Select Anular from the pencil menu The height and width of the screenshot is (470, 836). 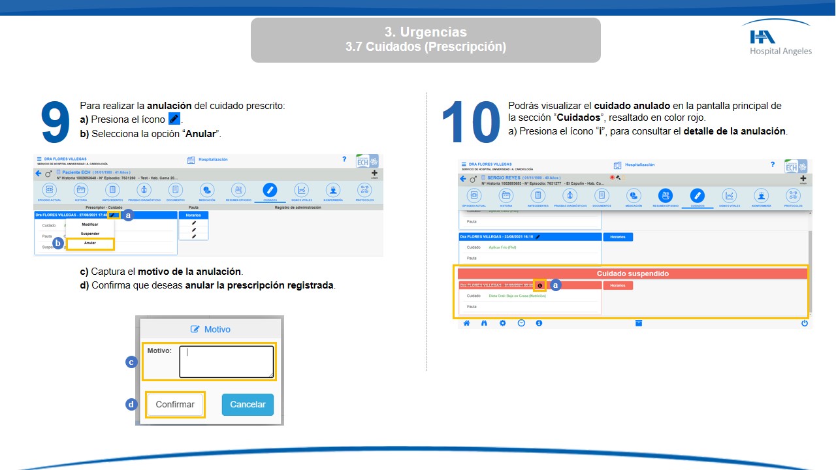[x=90, y=243]
